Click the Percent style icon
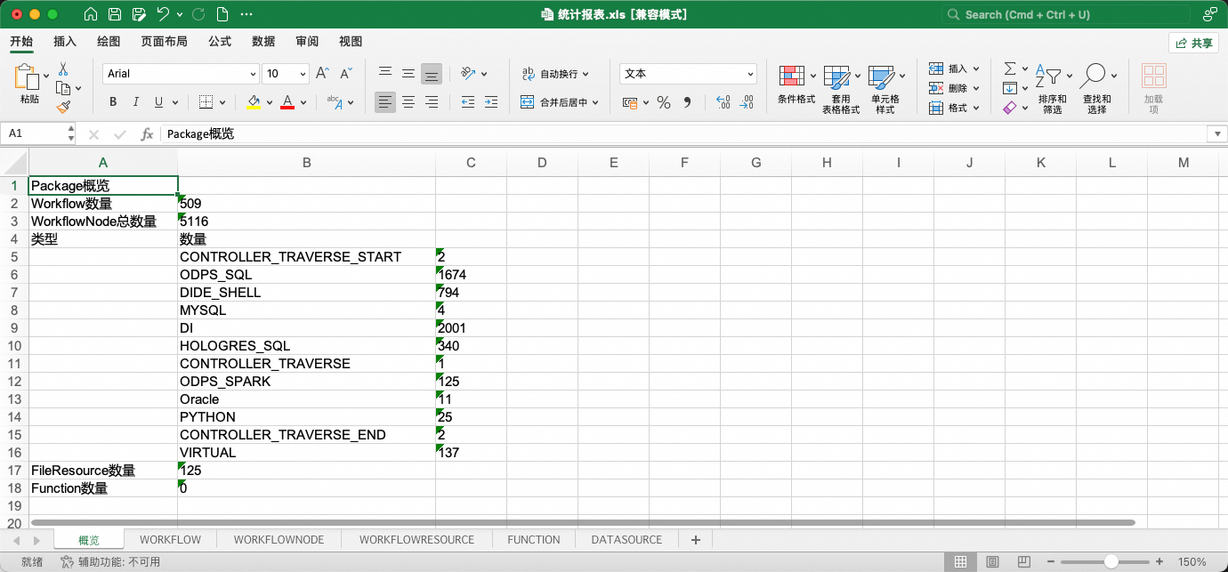The image size is (1228, 572). [663, 102]
